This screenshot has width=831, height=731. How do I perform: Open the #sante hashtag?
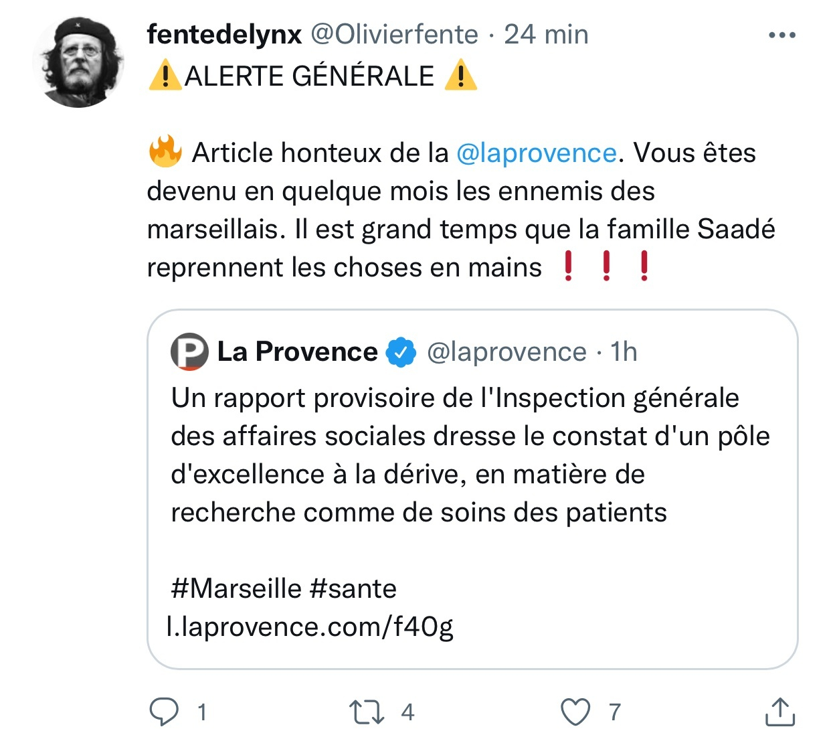(x=353, y=589)
